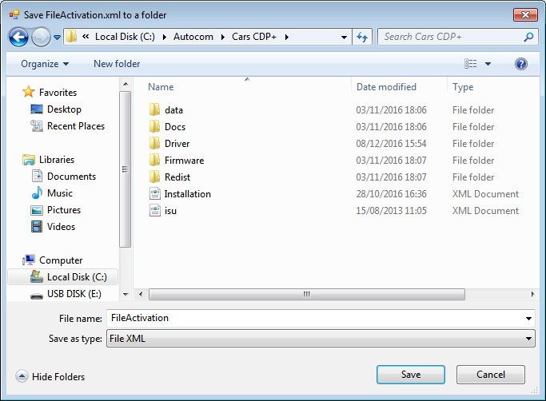The image size is (546, 401).
Task: Click the Save button
Action: coord(411,375)
